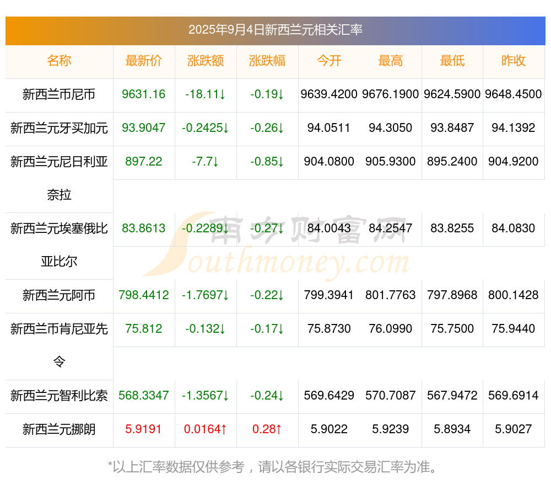Click the change amount -1.7697↓

point(206,295)
